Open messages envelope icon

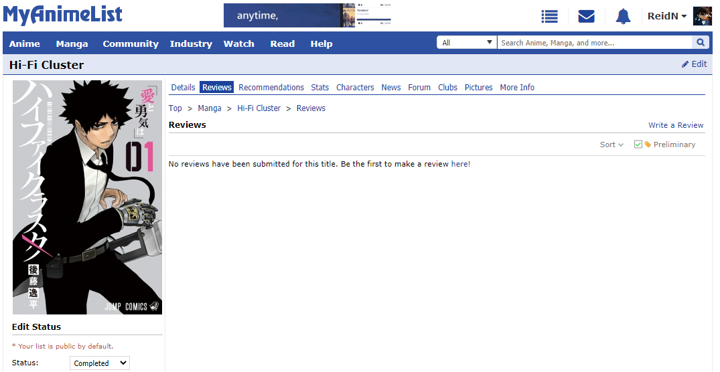[x=586, y=17]
